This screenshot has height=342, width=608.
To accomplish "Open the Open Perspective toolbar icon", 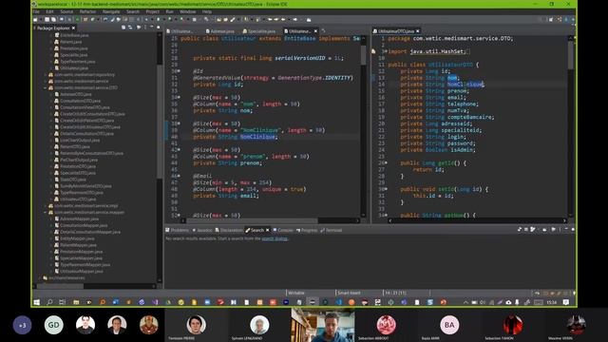I will click(551, 19).
